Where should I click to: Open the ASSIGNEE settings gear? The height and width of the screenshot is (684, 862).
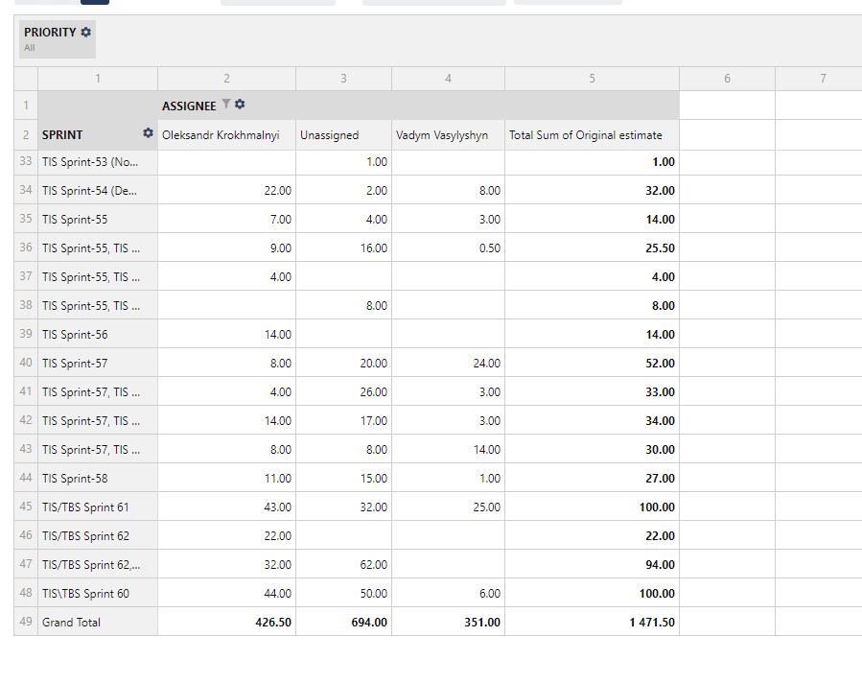coord(240,104)
